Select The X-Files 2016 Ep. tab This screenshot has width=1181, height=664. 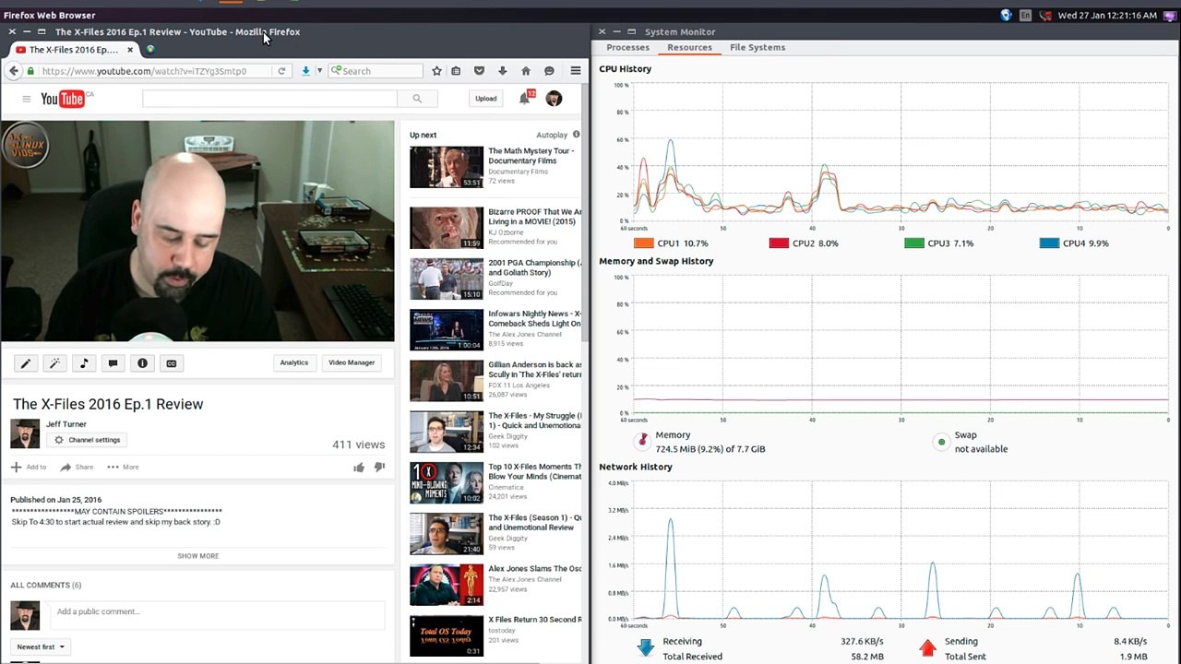74,50
